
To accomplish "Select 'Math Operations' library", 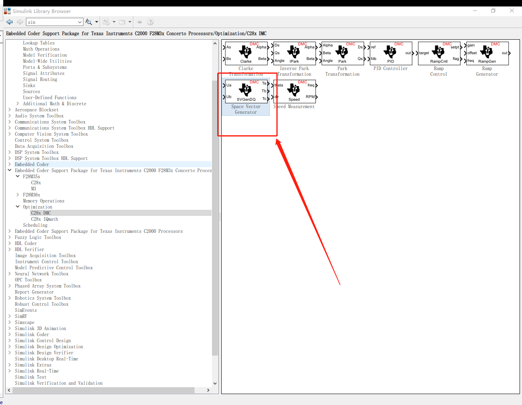I will (x=41, y=49).
